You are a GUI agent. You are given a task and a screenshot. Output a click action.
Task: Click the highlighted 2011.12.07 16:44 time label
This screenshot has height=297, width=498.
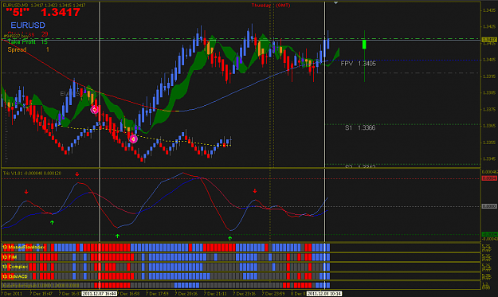point(99,294)
